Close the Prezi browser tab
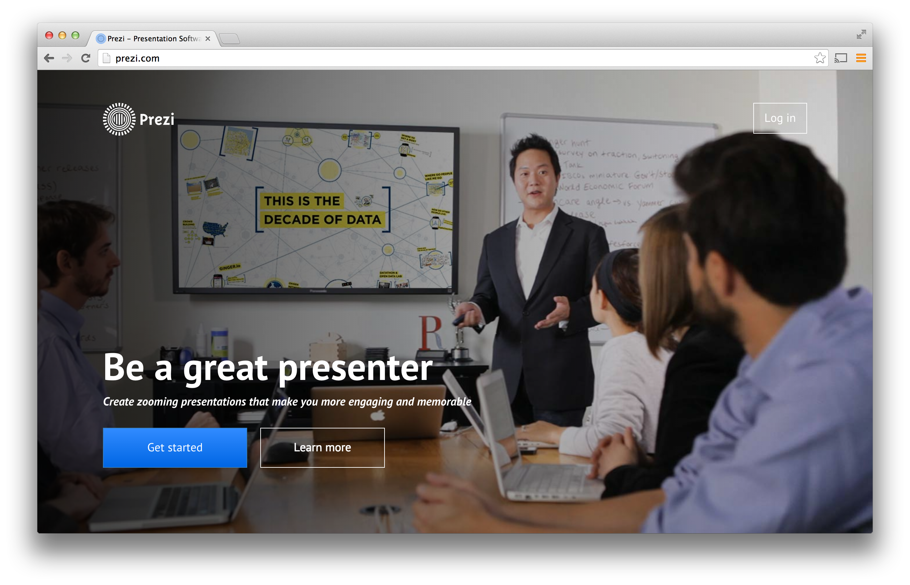 coord(208,39)
